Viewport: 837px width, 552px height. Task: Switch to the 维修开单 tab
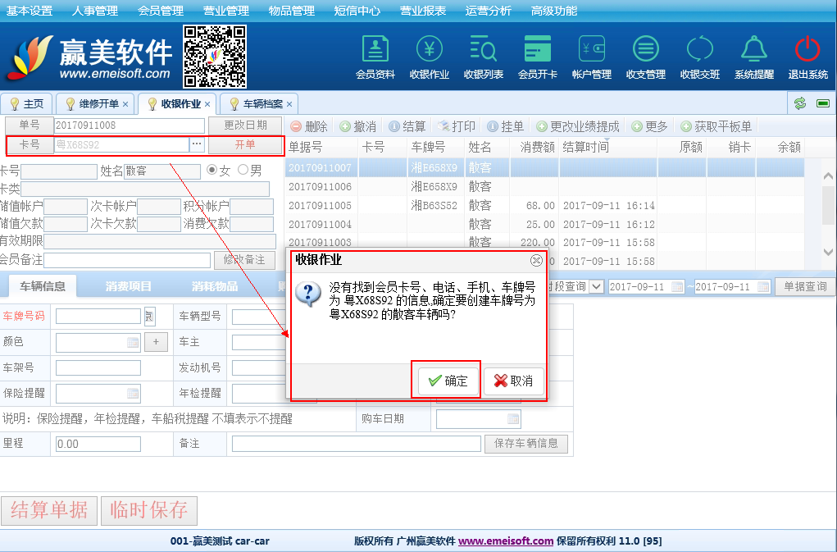pyautogui.click(x=98, y=104)
